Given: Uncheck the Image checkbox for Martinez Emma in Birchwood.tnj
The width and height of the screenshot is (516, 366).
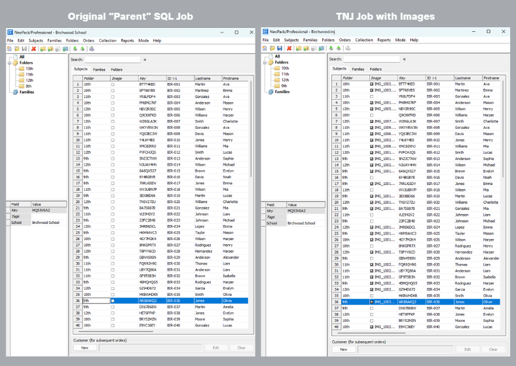Looking at the screenshot, I should click(x=371, y=90).
